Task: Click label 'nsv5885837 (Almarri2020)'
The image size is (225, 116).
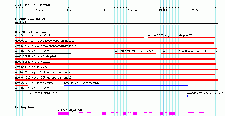Action: coord(33,62)
